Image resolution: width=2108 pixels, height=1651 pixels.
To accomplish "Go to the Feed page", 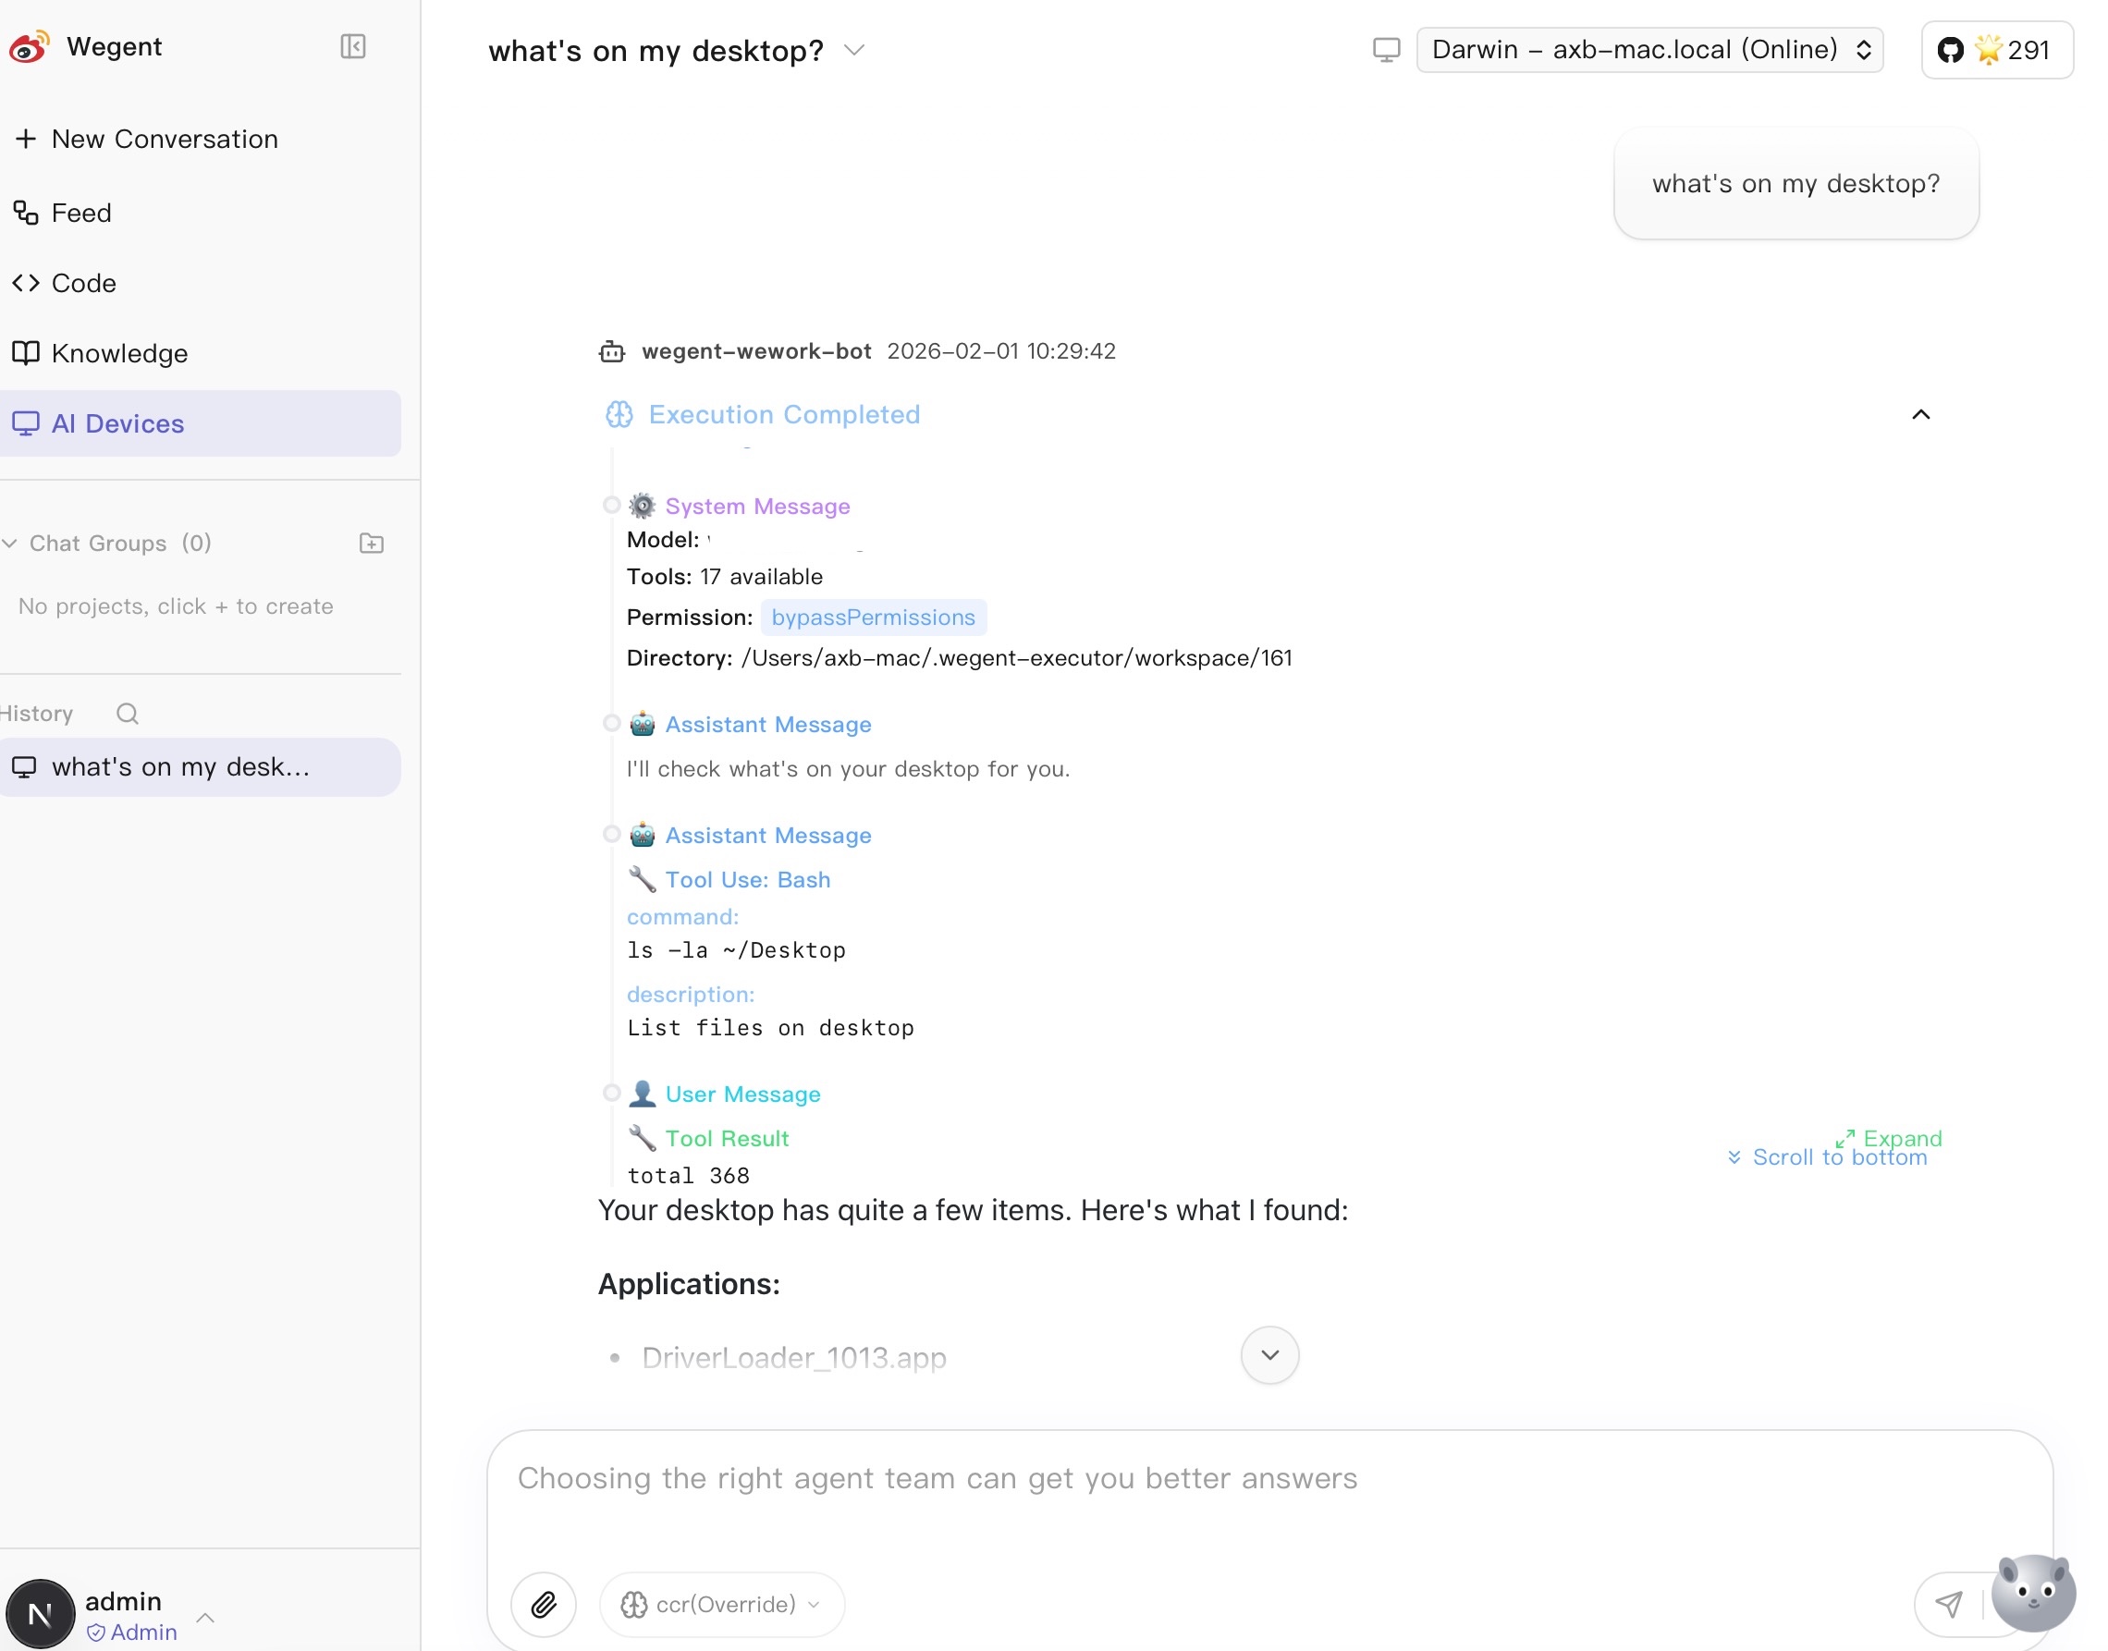I will 81,213.
